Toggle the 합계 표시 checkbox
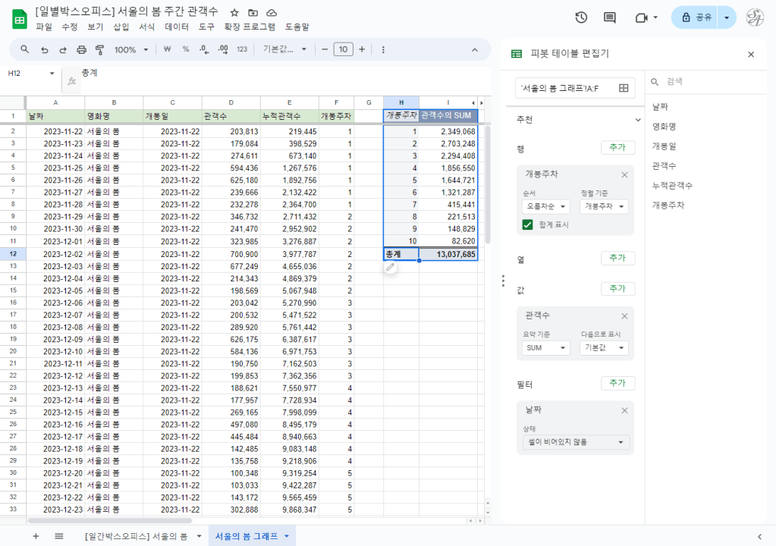 (x=527, y=224)
